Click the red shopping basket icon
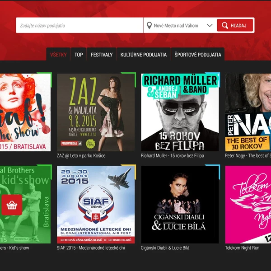 (12, 205)
